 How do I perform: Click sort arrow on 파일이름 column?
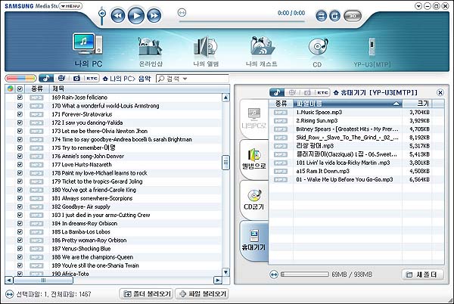tap(396, 104)
